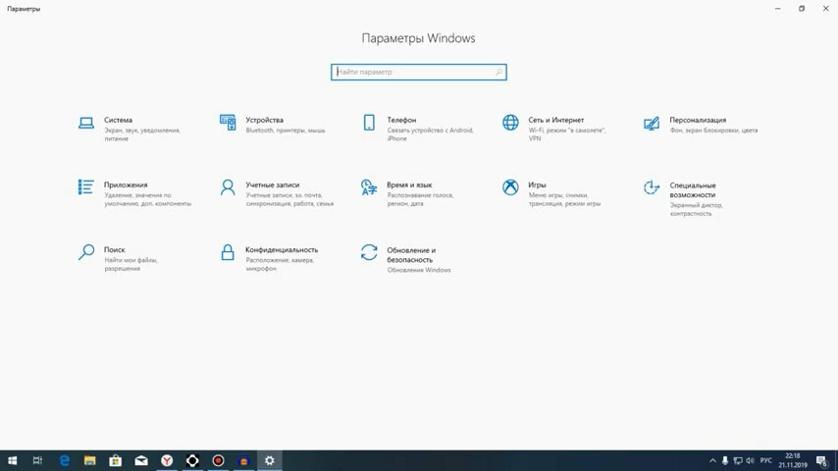This screenshot has height=471, width=838.
Task: Open the notification Action Center
Action: click(823, 460)
